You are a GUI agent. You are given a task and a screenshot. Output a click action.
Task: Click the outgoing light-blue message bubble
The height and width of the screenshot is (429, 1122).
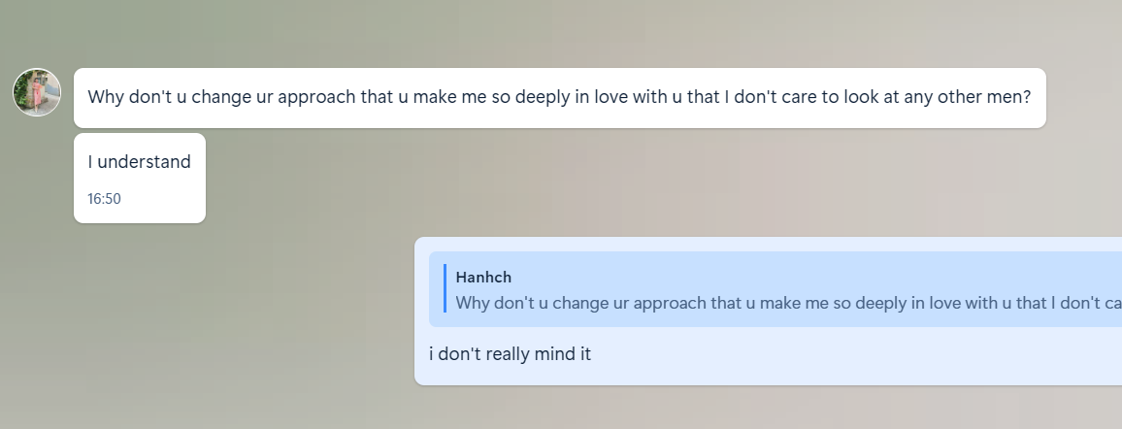[769, 311]
